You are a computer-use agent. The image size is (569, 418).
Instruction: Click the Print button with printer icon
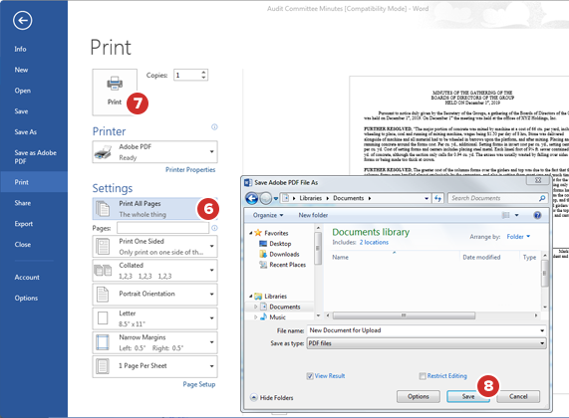(x=115, y=93)
